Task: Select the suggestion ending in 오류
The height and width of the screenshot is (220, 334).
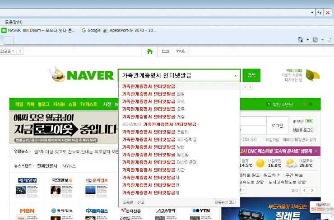Action: tap(179, 109)
